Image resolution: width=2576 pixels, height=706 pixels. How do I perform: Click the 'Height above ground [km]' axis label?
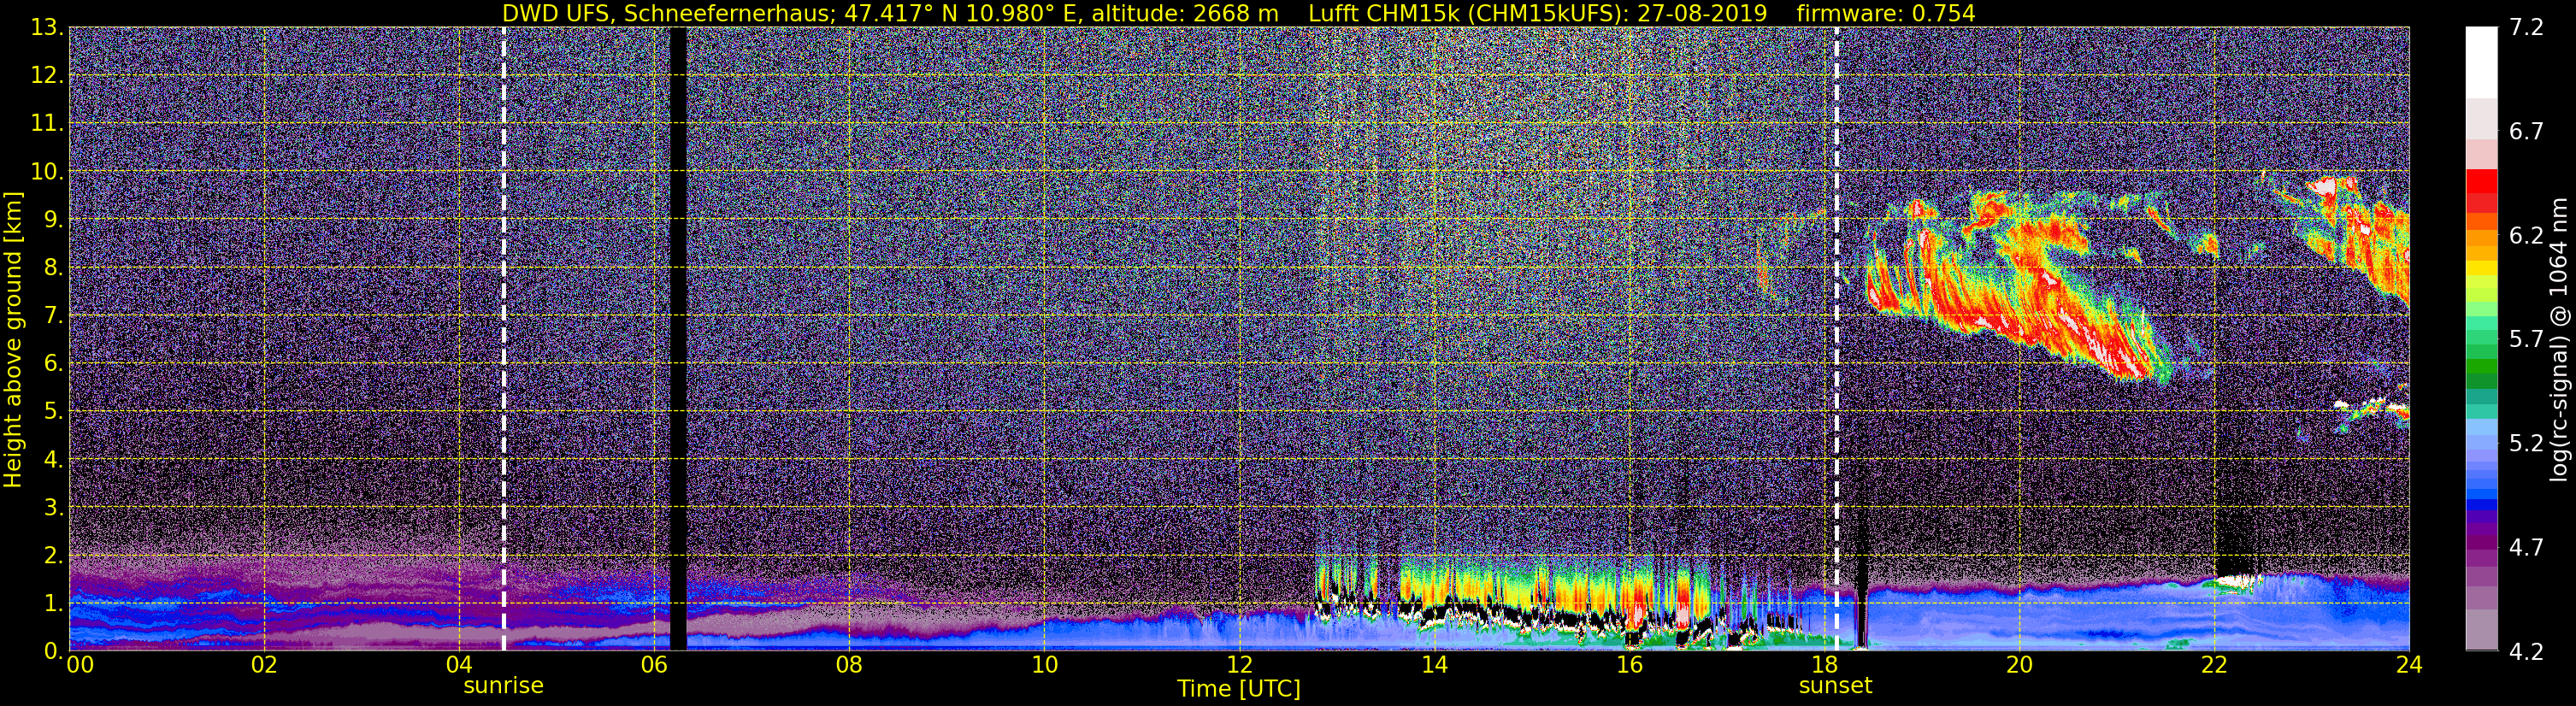click(13, 339)
